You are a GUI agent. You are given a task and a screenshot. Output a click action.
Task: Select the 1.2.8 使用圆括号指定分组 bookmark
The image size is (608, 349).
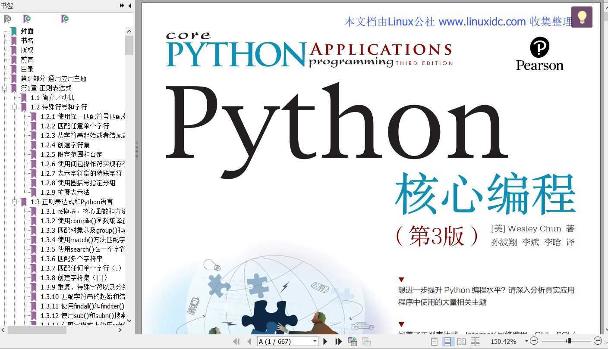(78, 183)
